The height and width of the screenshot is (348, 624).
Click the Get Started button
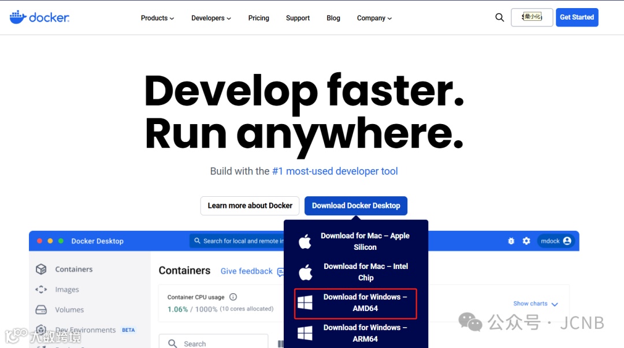point(577,17)
